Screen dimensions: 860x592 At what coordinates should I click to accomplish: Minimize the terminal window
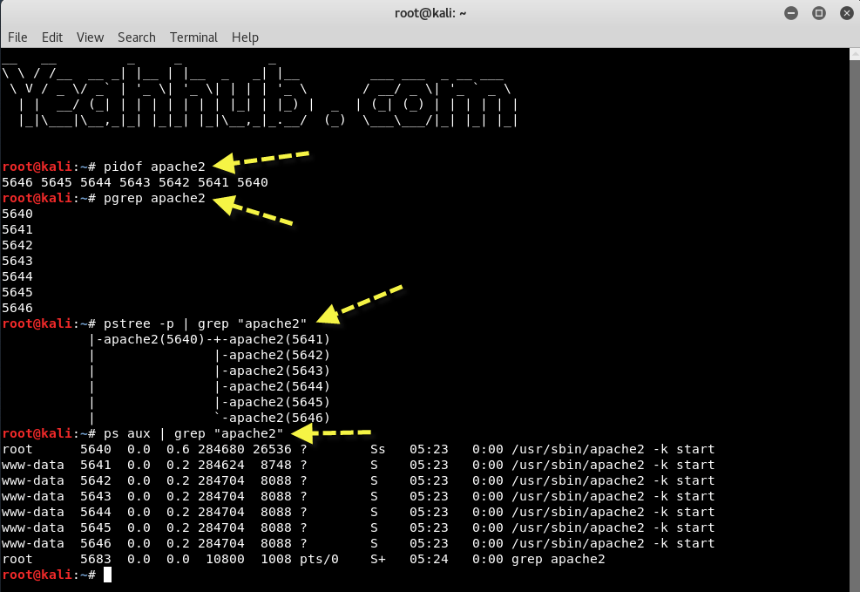coord(790,13)
